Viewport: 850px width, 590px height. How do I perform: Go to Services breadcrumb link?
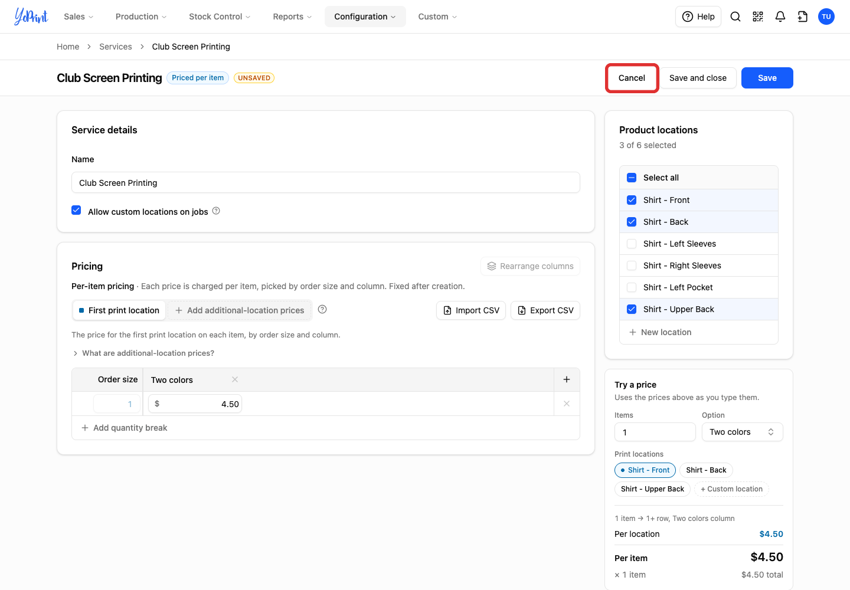point(116,47)
